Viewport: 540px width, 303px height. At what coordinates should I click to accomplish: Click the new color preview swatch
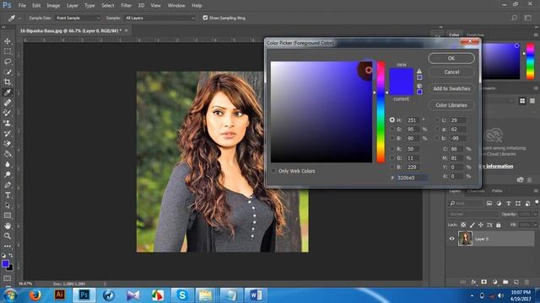click(402, 75)
